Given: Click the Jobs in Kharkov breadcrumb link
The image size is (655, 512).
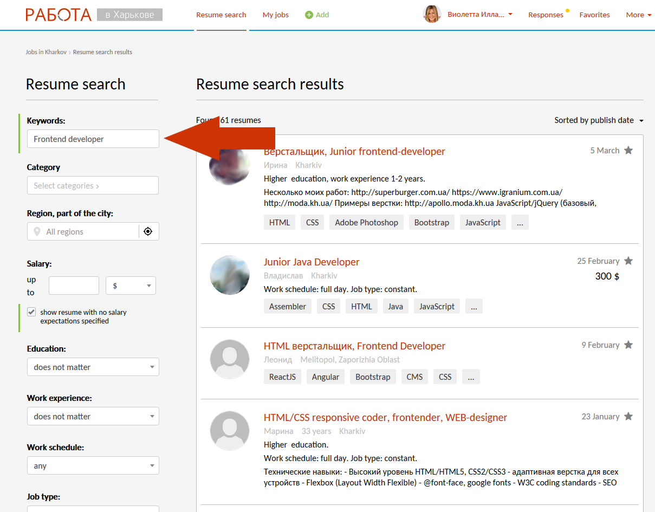Looking at the screenshot, I should click(46, 52).
